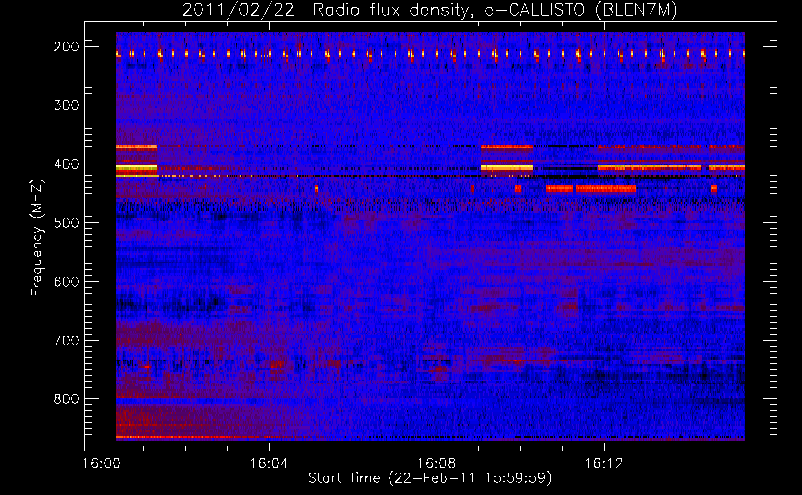
Task: Click the 'Frequency (MHZ)' axis label
Action: pyautogui.click(x=37, y=238)
